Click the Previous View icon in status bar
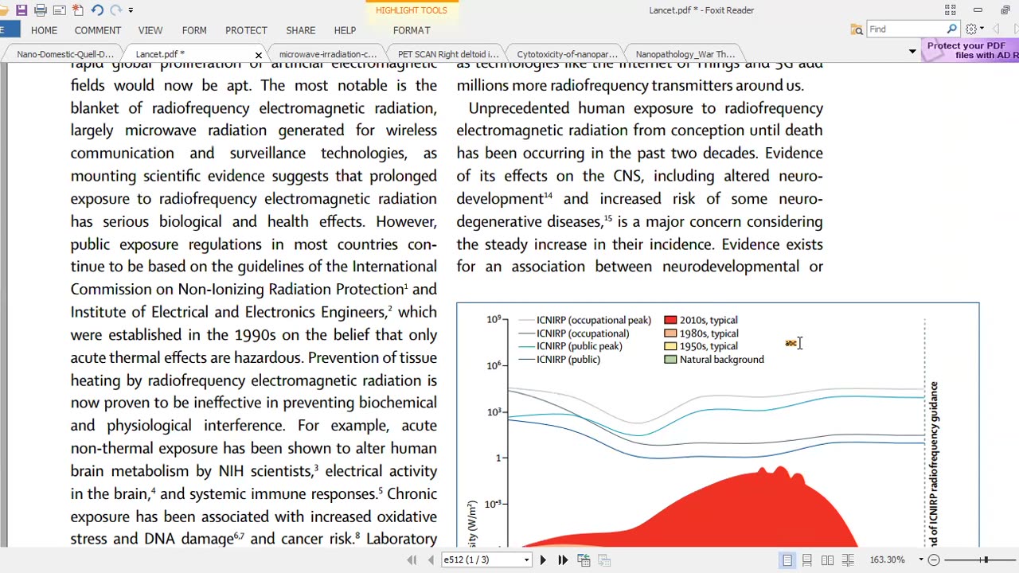Image resolution: width=1019 pixels, height=573 pixels. (584, 560)
